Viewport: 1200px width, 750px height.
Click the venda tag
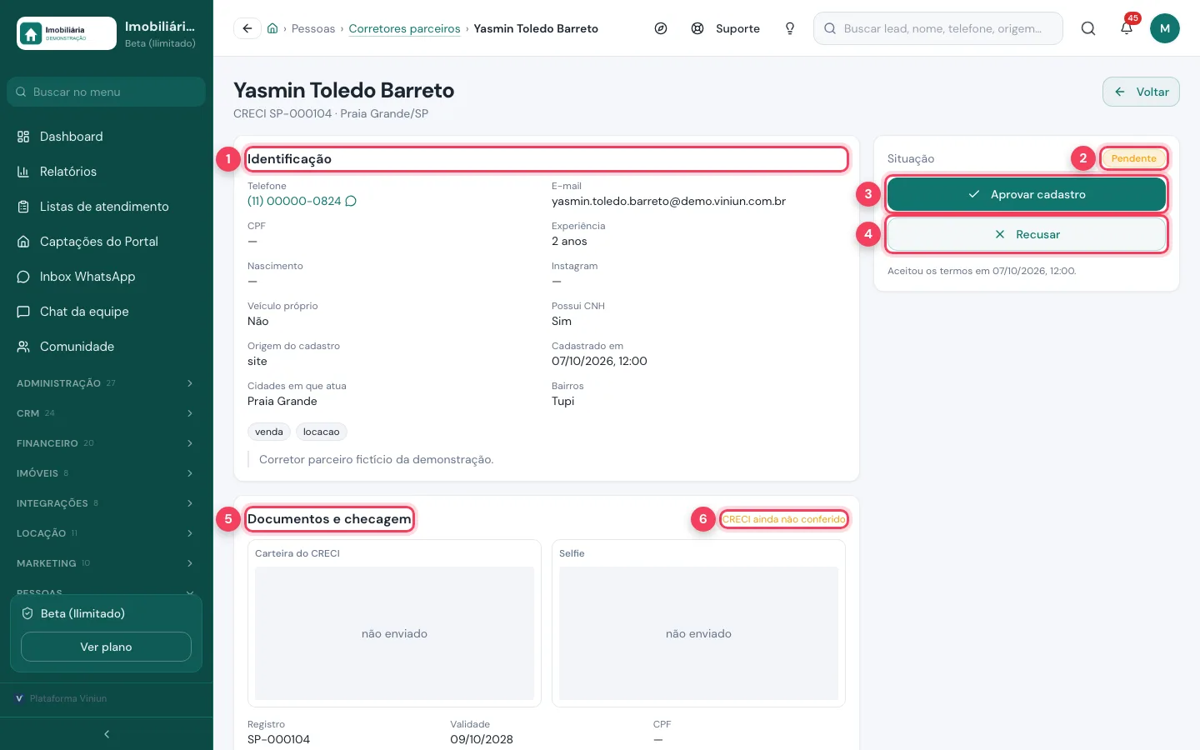[269, 432]
